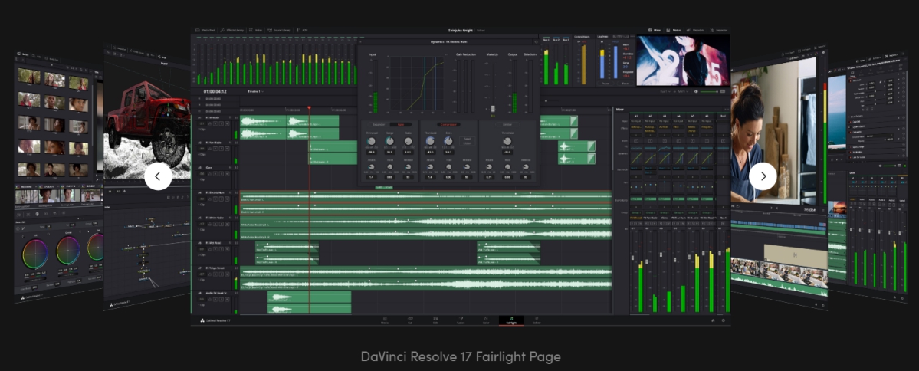The height and width of the screenshot is (371, 919).
Task: Click the Bus1 fader in Mixer
Action: (720, 253)
